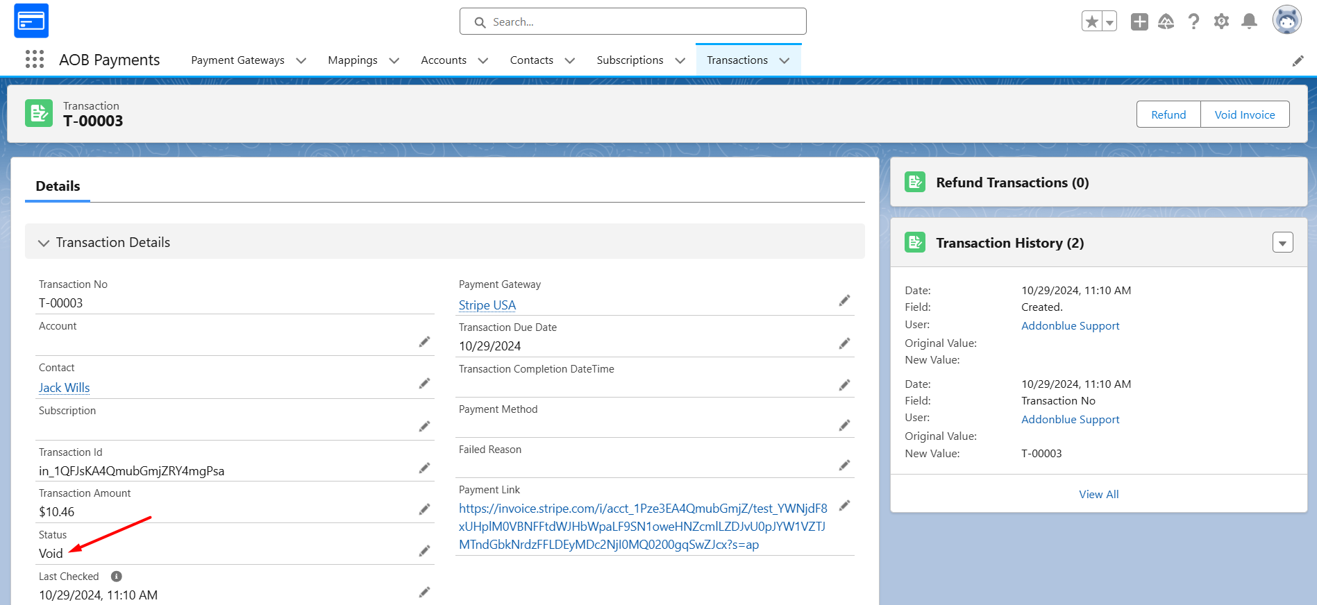1317x605 pixels.
Task: Click the help question mark icon
Action: [x=1193, y=22]
